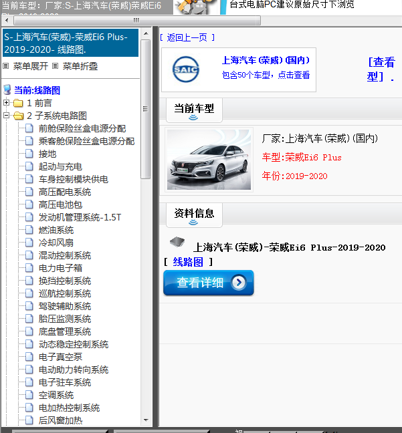Collapse the 2 子系统电路图 tree node

click(6, 116)
